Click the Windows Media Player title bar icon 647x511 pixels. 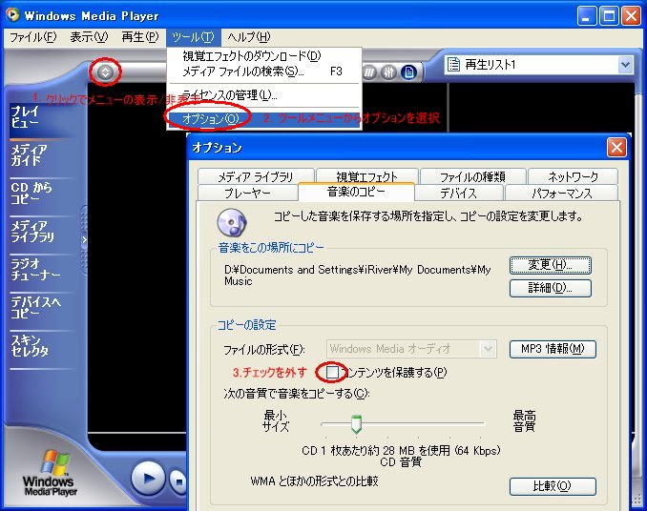[12, 15]
